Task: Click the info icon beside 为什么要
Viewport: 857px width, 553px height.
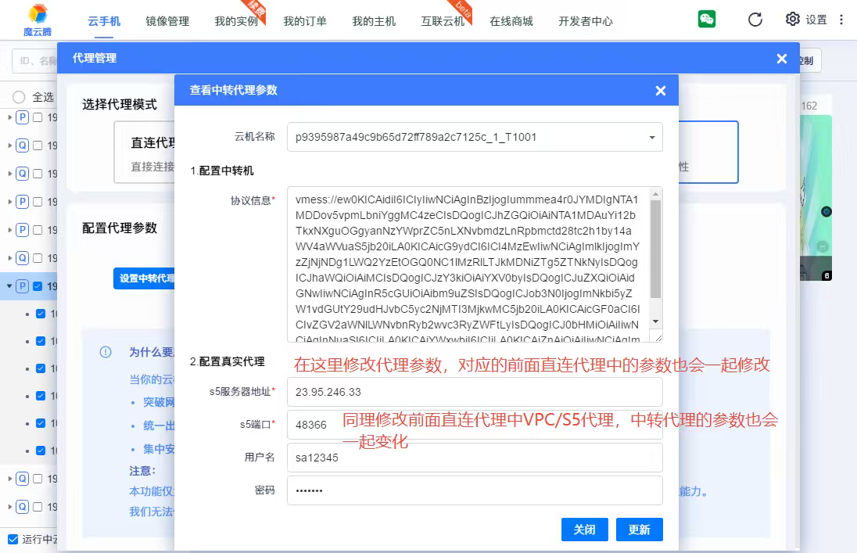Action: (x=106, y=352)
